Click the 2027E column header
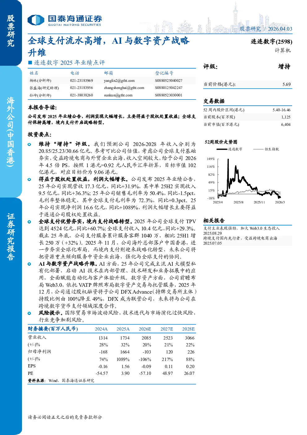This screenshot has height=435, width=307. click(166, 329)
